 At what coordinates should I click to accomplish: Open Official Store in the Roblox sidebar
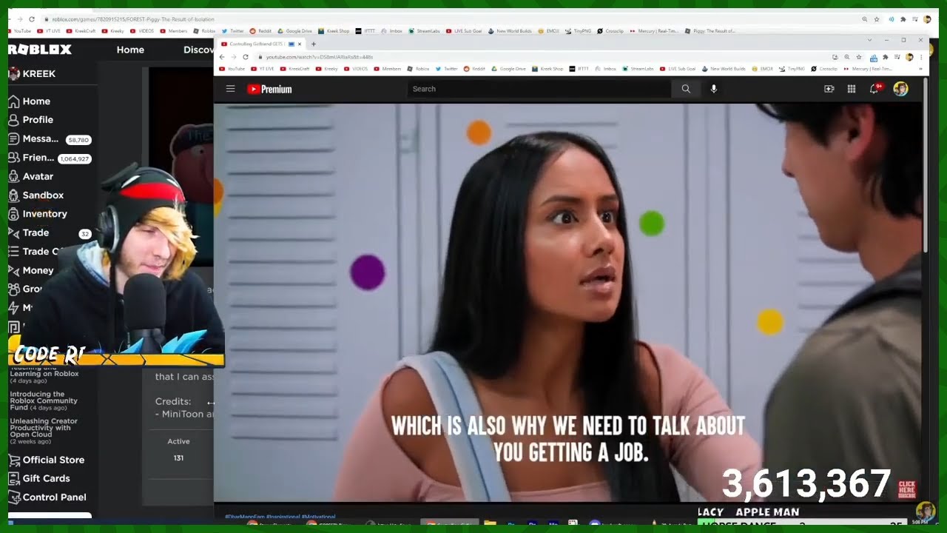46,460
